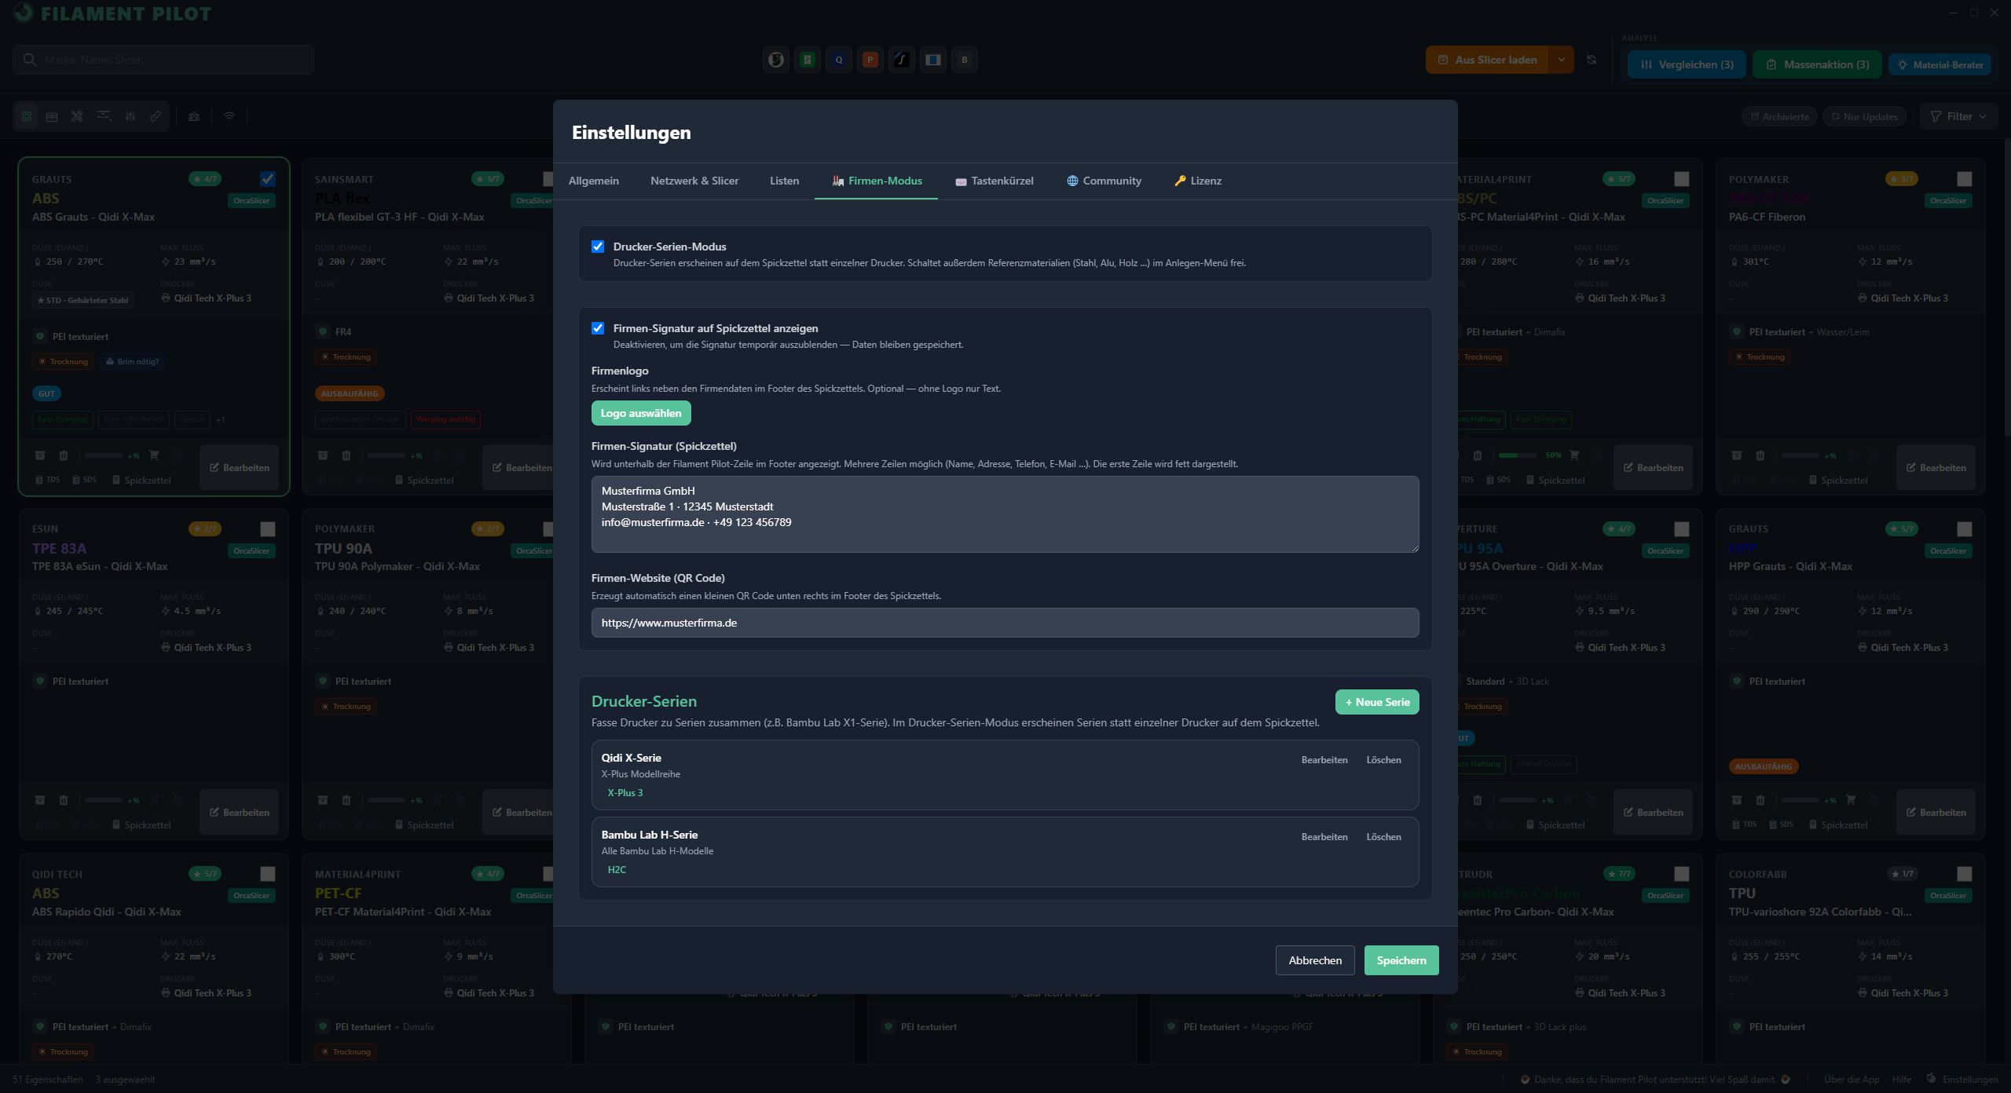Image resolution: width=2011 pixels, height=1093 pixels.
Task: Switch to table view icon
Action: [52, 116]
